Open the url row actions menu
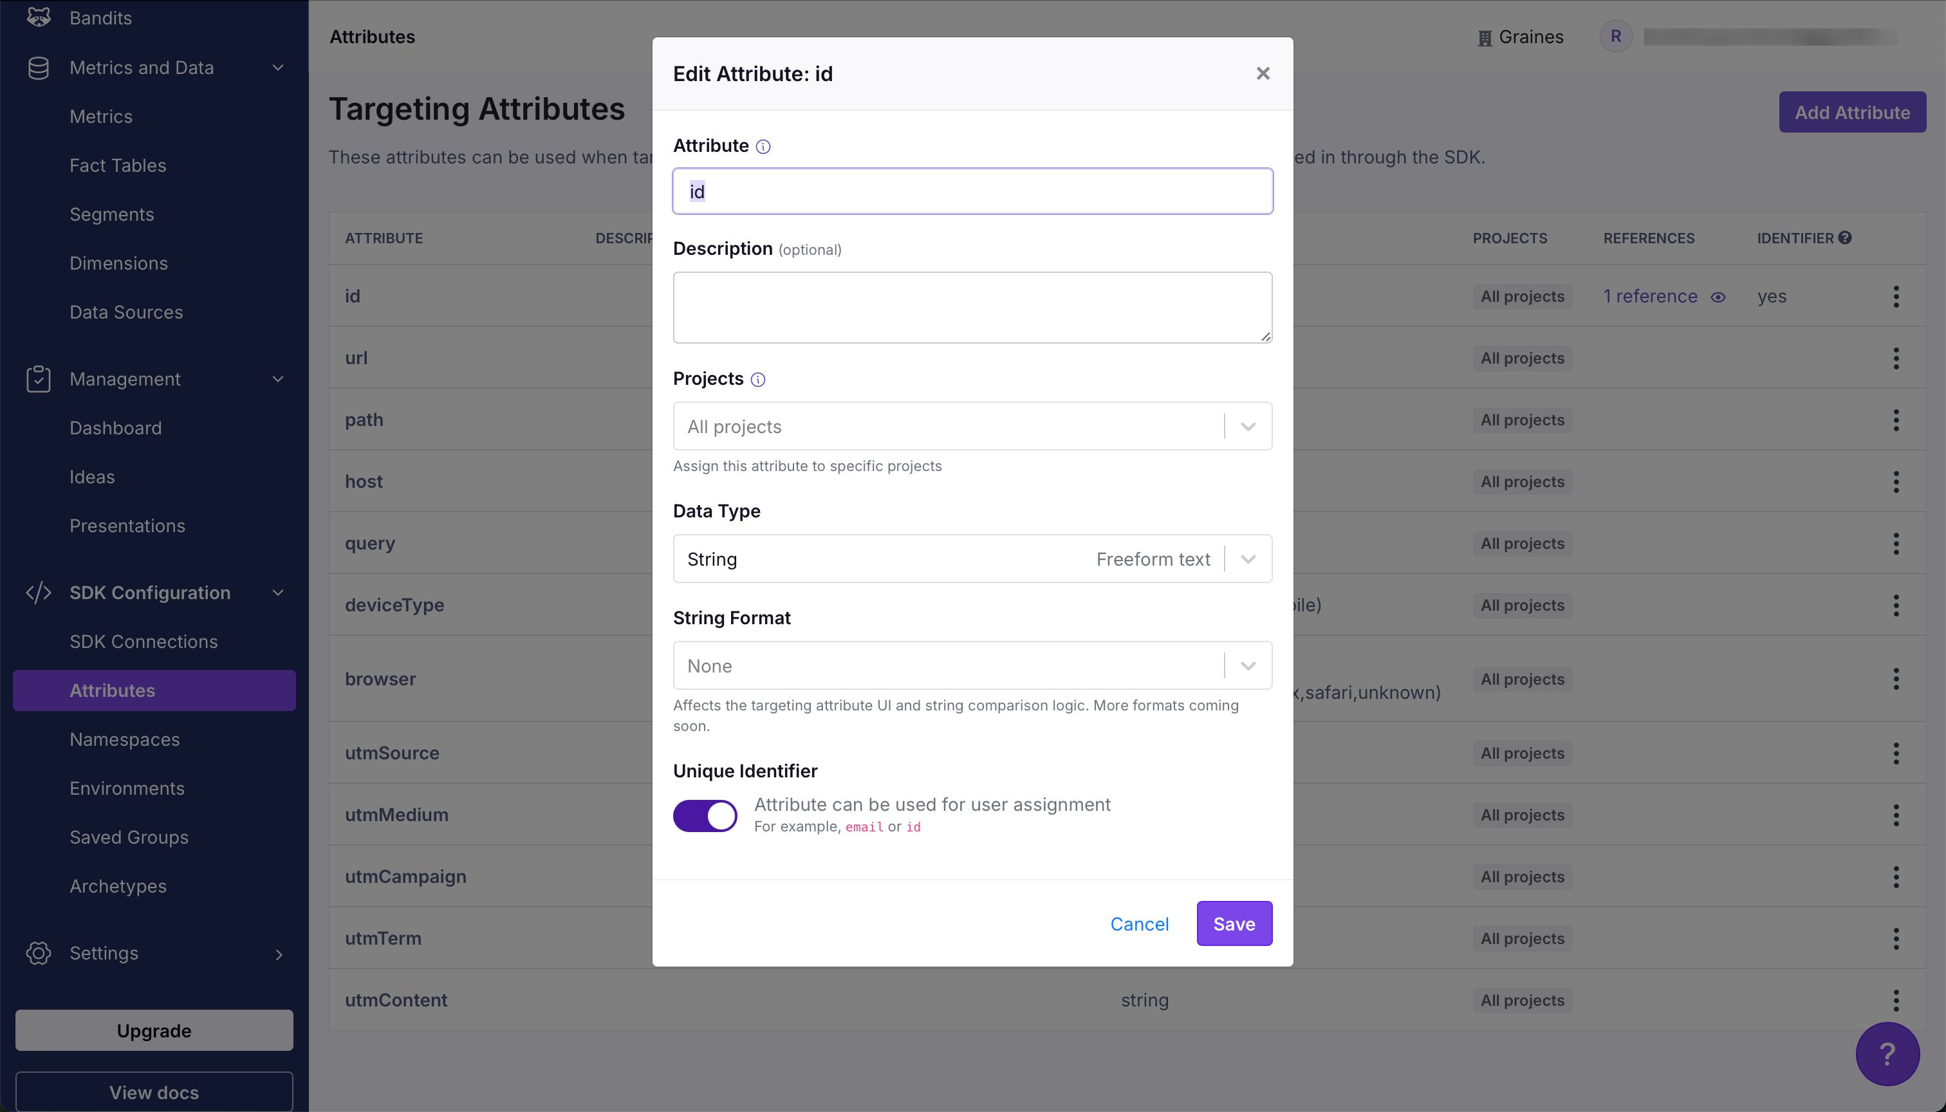 pos(1896,358)
